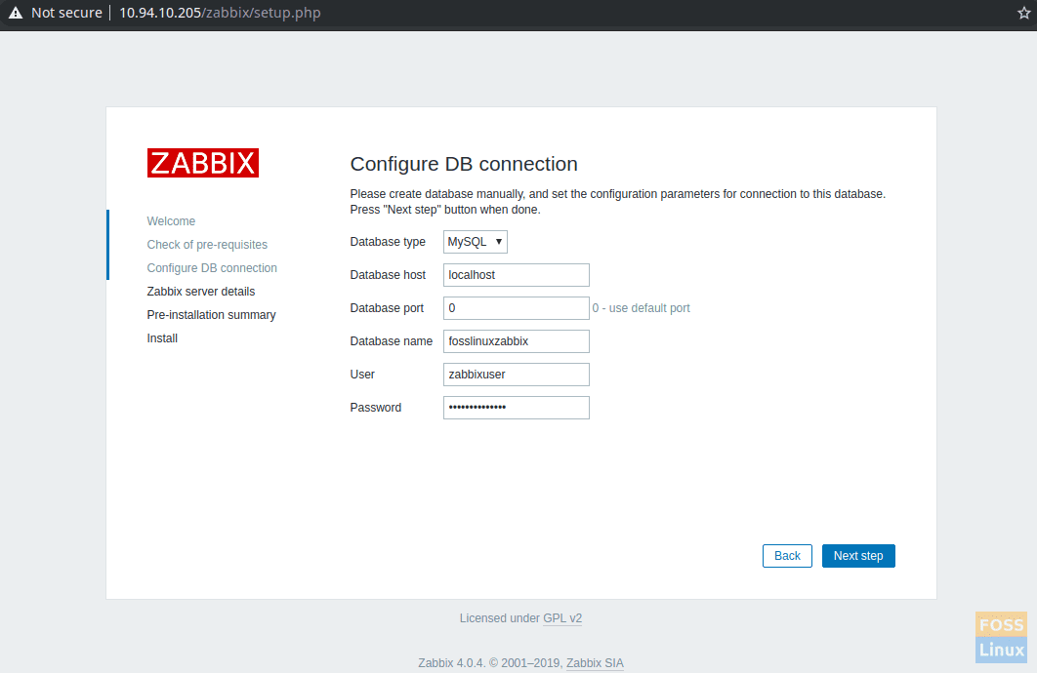Image resolution: width=1037 pixels, height=673 pixels.
Task: Click the browser address bar URL
Action: coord(220,13)
